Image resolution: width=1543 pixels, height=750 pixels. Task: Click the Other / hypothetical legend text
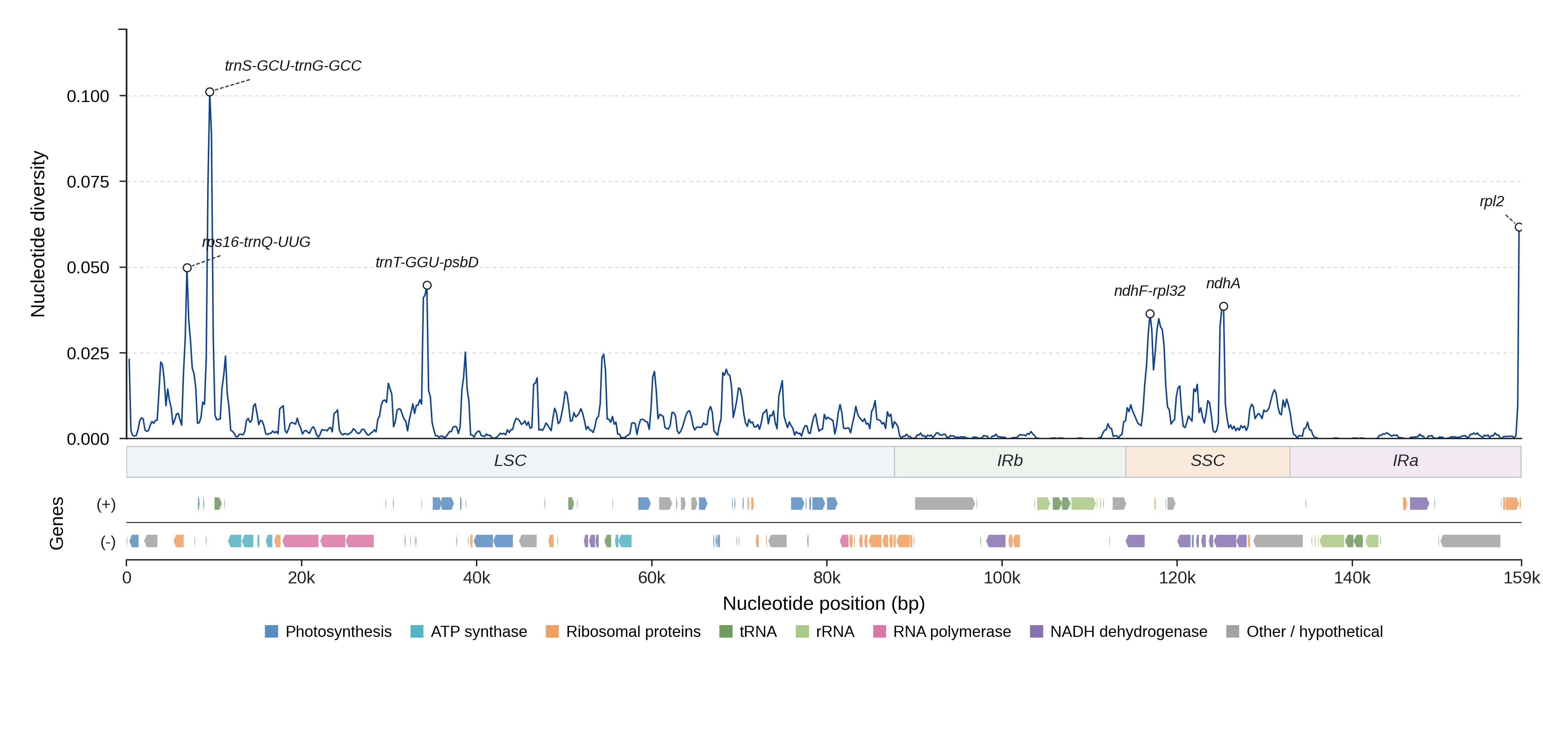pyautogui.click(x=1315, y=632)
